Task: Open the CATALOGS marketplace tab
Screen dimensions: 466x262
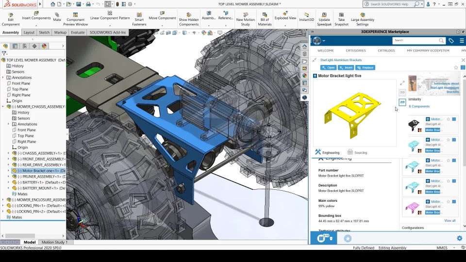Action: click(386, 50)
